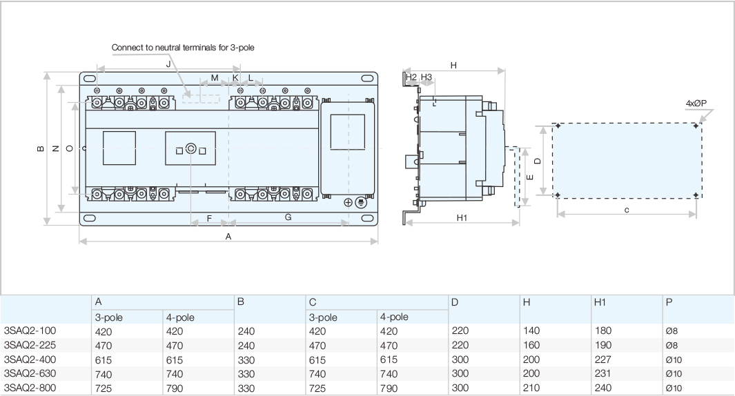Click the H1 column header in the table

pyautogui.click(x=600, y=303)
